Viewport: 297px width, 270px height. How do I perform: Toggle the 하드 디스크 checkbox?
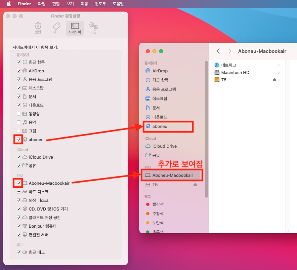tap(19, 192)
